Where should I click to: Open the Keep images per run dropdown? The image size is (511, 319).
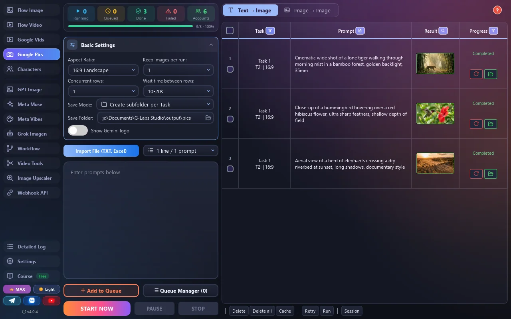tap(178, 70)
